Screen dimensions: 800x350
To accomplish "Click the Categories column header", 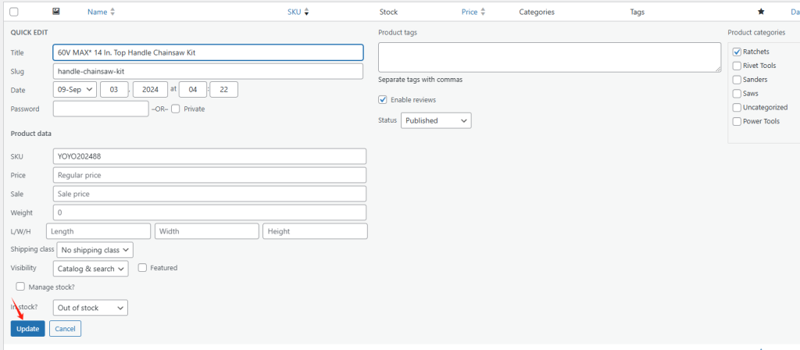I will [x=537, y=12].
